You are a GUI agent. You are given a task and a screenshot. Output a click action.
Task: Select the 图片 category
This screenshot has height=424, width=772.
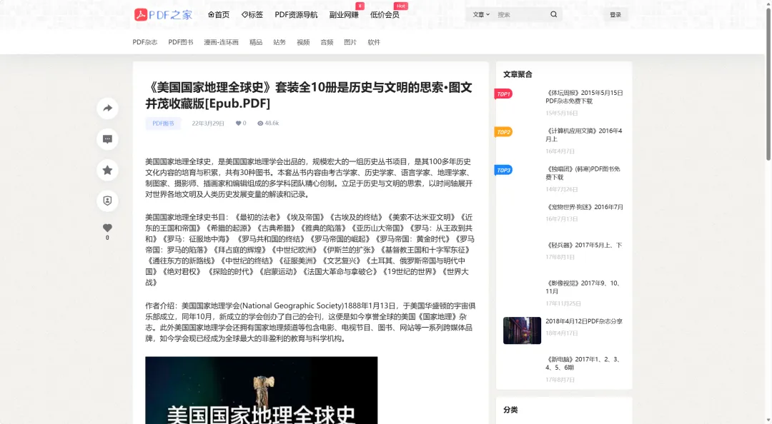pyautogui.click(x=350, y=42)
